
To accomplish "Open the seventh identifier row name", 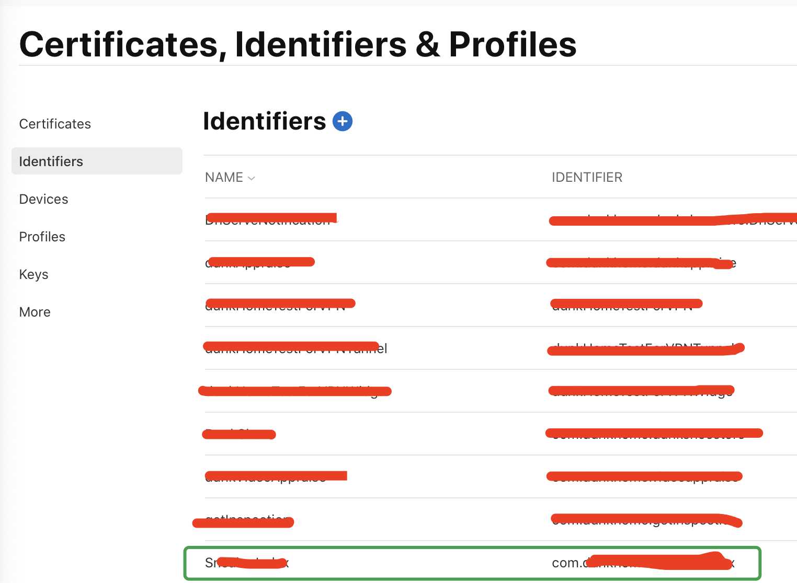I will click(x=276, y=476).
